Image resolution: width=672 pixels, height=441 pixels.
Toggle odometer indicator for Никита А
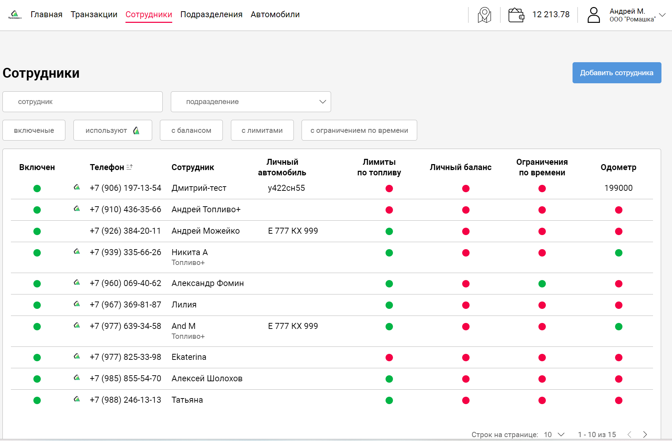[x=619, y=253]
